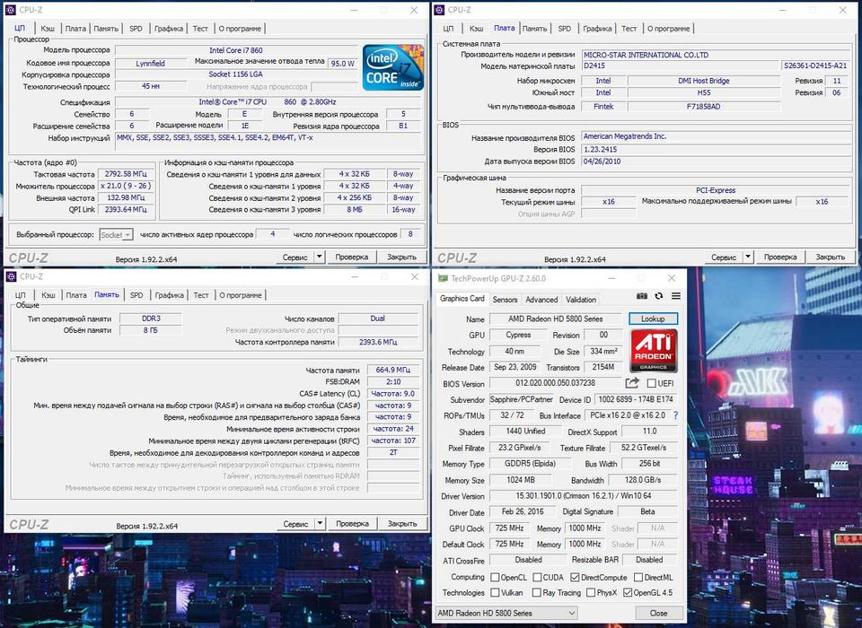Open О программе tab in Плата window
862x628 pixels.
coord(668,29)
